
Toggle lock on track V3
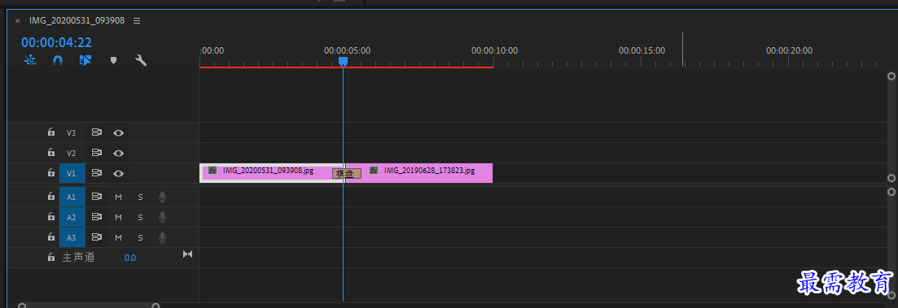[51, 132]
